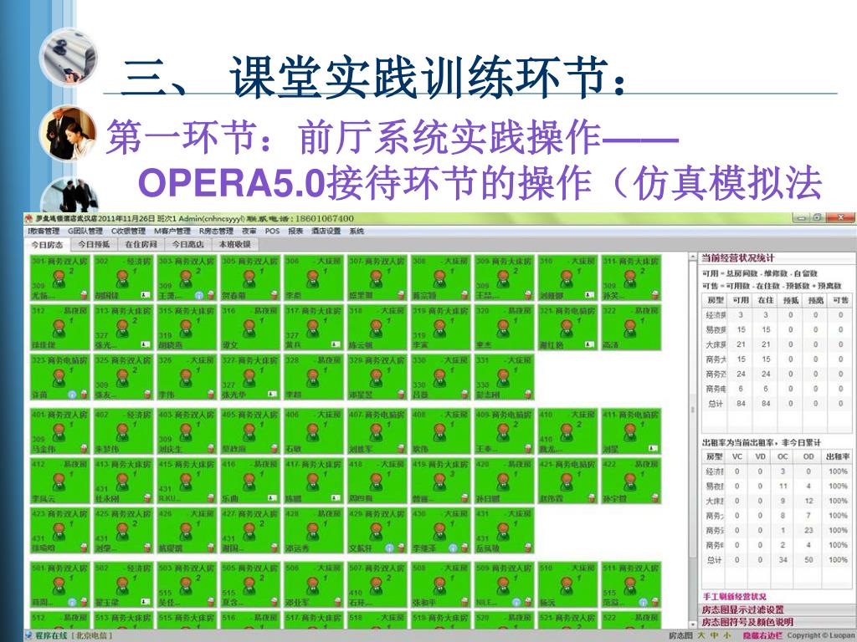Click the application logo in the title bar
The image size is (857, 642).
[28, 218]
